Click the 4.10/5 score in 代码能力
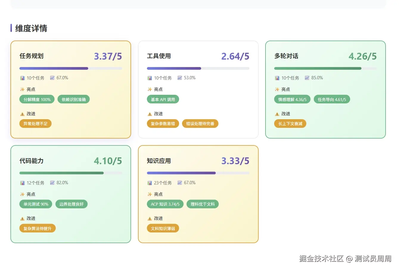The image size is (399, 270). [108, 161]
